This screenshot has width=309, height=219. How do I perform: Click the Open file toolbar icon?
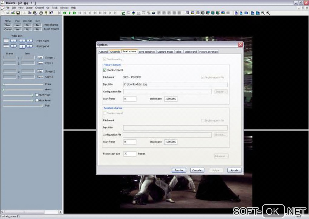13,13
